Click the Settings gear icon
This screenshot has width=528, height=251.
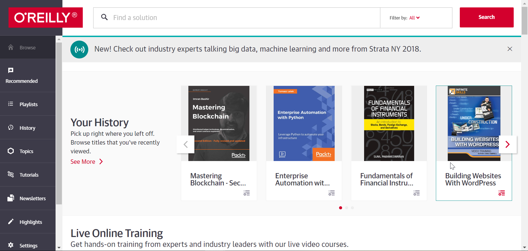tap(11, 245)
